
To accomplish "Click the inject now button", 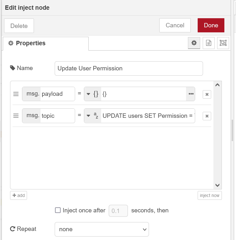I will 210,195.
